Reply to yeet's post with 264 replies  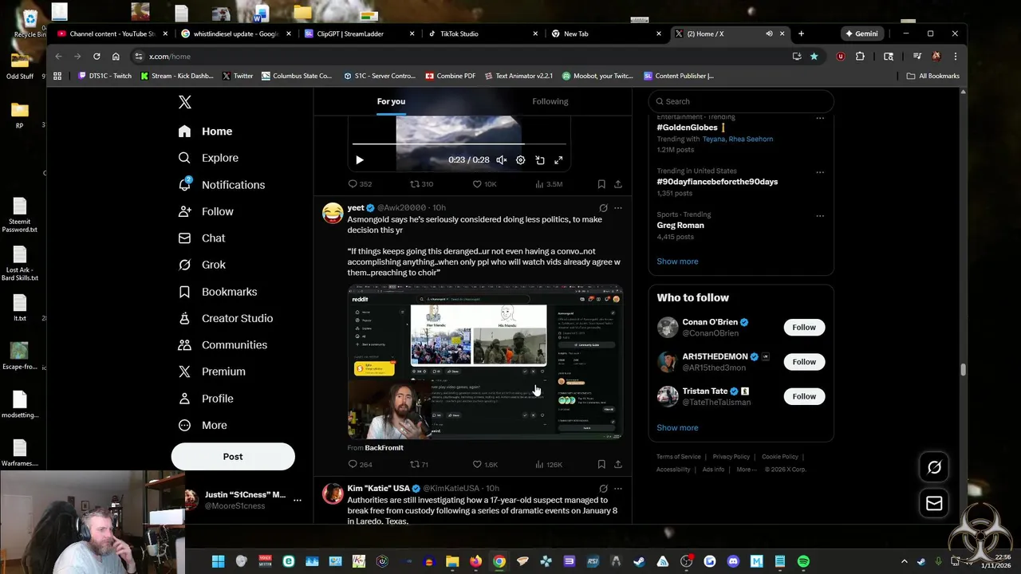[x=360, y=464]
